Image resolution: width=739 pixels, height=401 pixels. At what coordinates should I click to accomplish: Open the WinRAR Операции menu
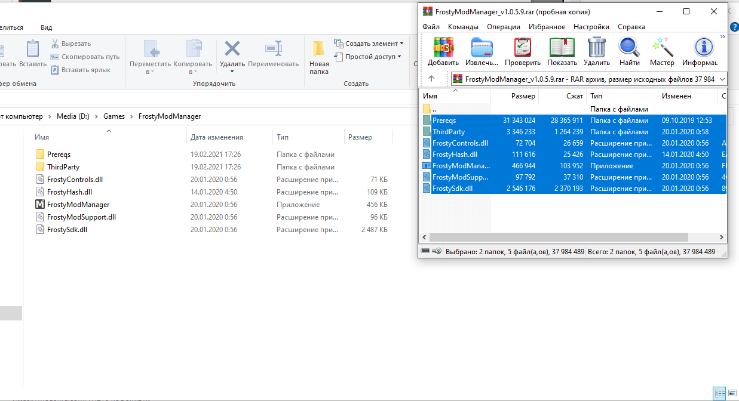(504, 27)
